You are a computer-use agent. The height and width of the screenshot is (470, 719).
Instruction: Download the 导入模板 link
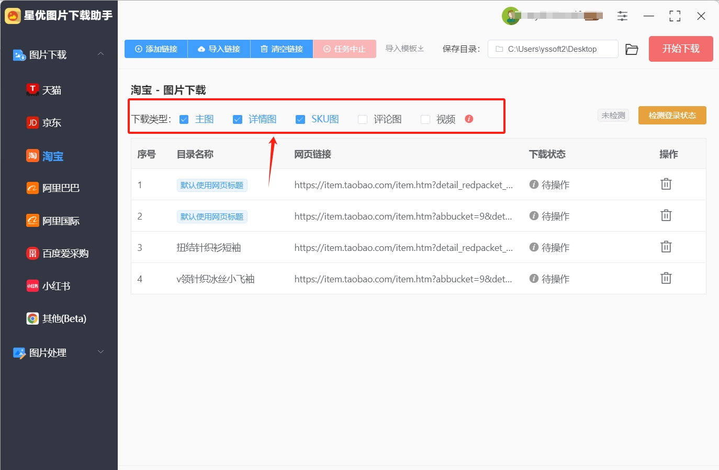[x=405, y=49]
